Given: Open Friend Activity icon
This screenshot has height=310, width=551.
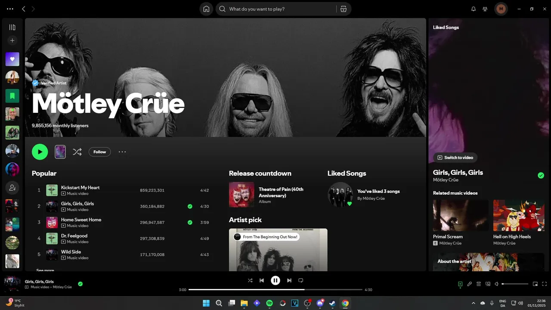Looking at the screenshot, I should pyautogui.click(x=485, y=9).
